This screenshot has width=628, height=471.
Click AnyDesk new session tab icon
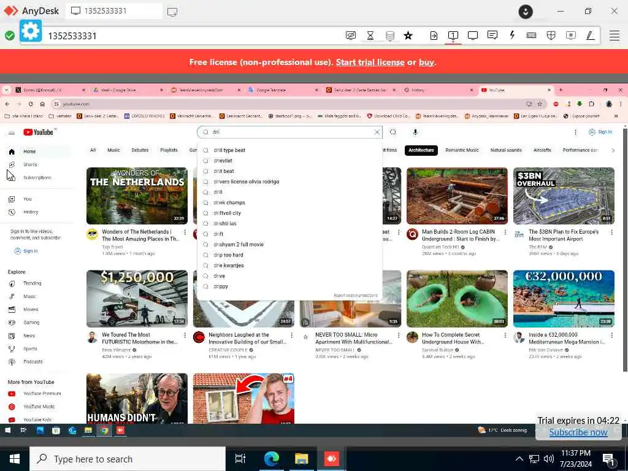coord(172,12)
